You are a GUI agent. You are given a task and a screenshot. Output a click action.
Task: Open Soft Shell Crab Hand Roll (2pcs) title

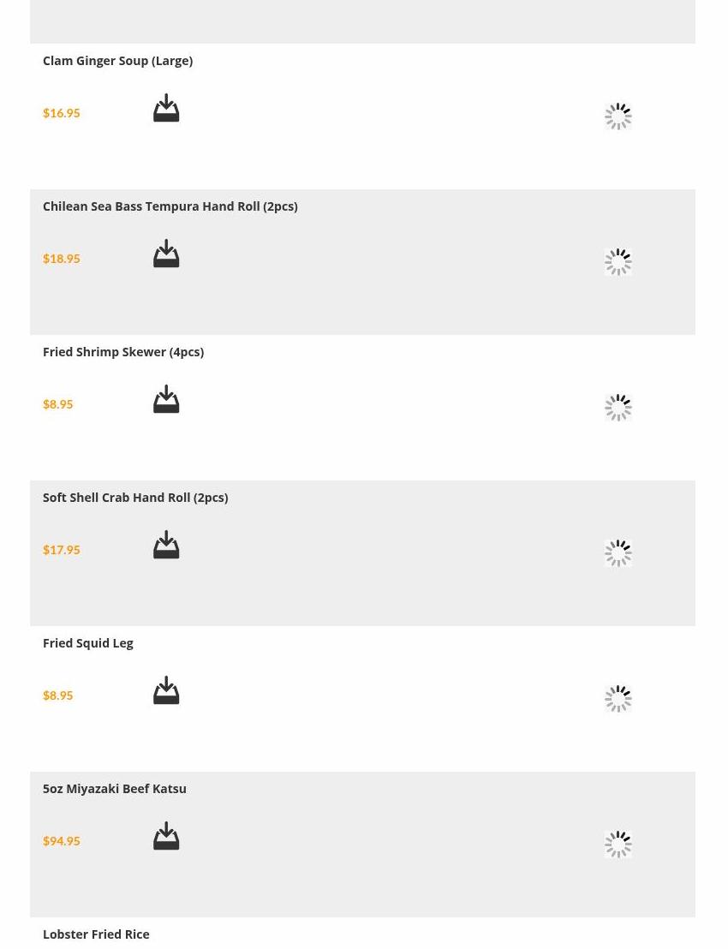tap(134, 498)
